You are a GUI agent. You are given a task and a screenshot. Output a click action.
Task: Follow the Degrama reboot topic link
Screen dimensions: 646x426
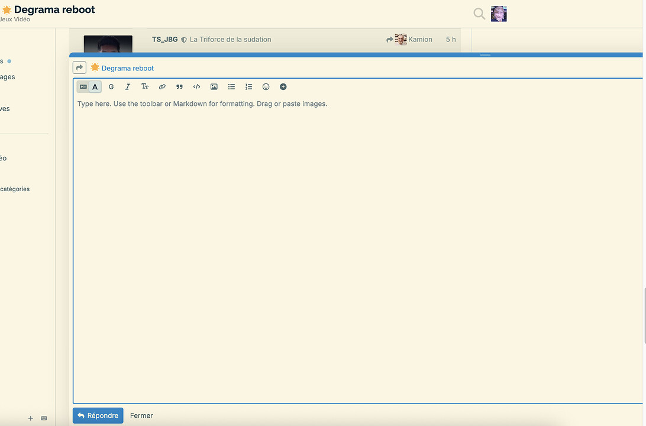(x=127, y=68)
